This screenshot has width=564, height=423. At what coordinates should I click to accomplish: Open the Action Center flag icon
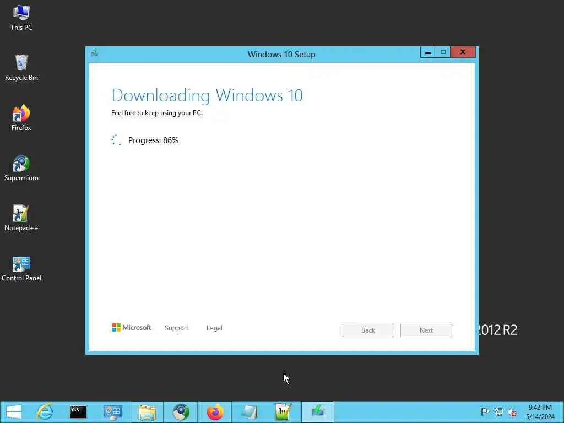point(485,412)
